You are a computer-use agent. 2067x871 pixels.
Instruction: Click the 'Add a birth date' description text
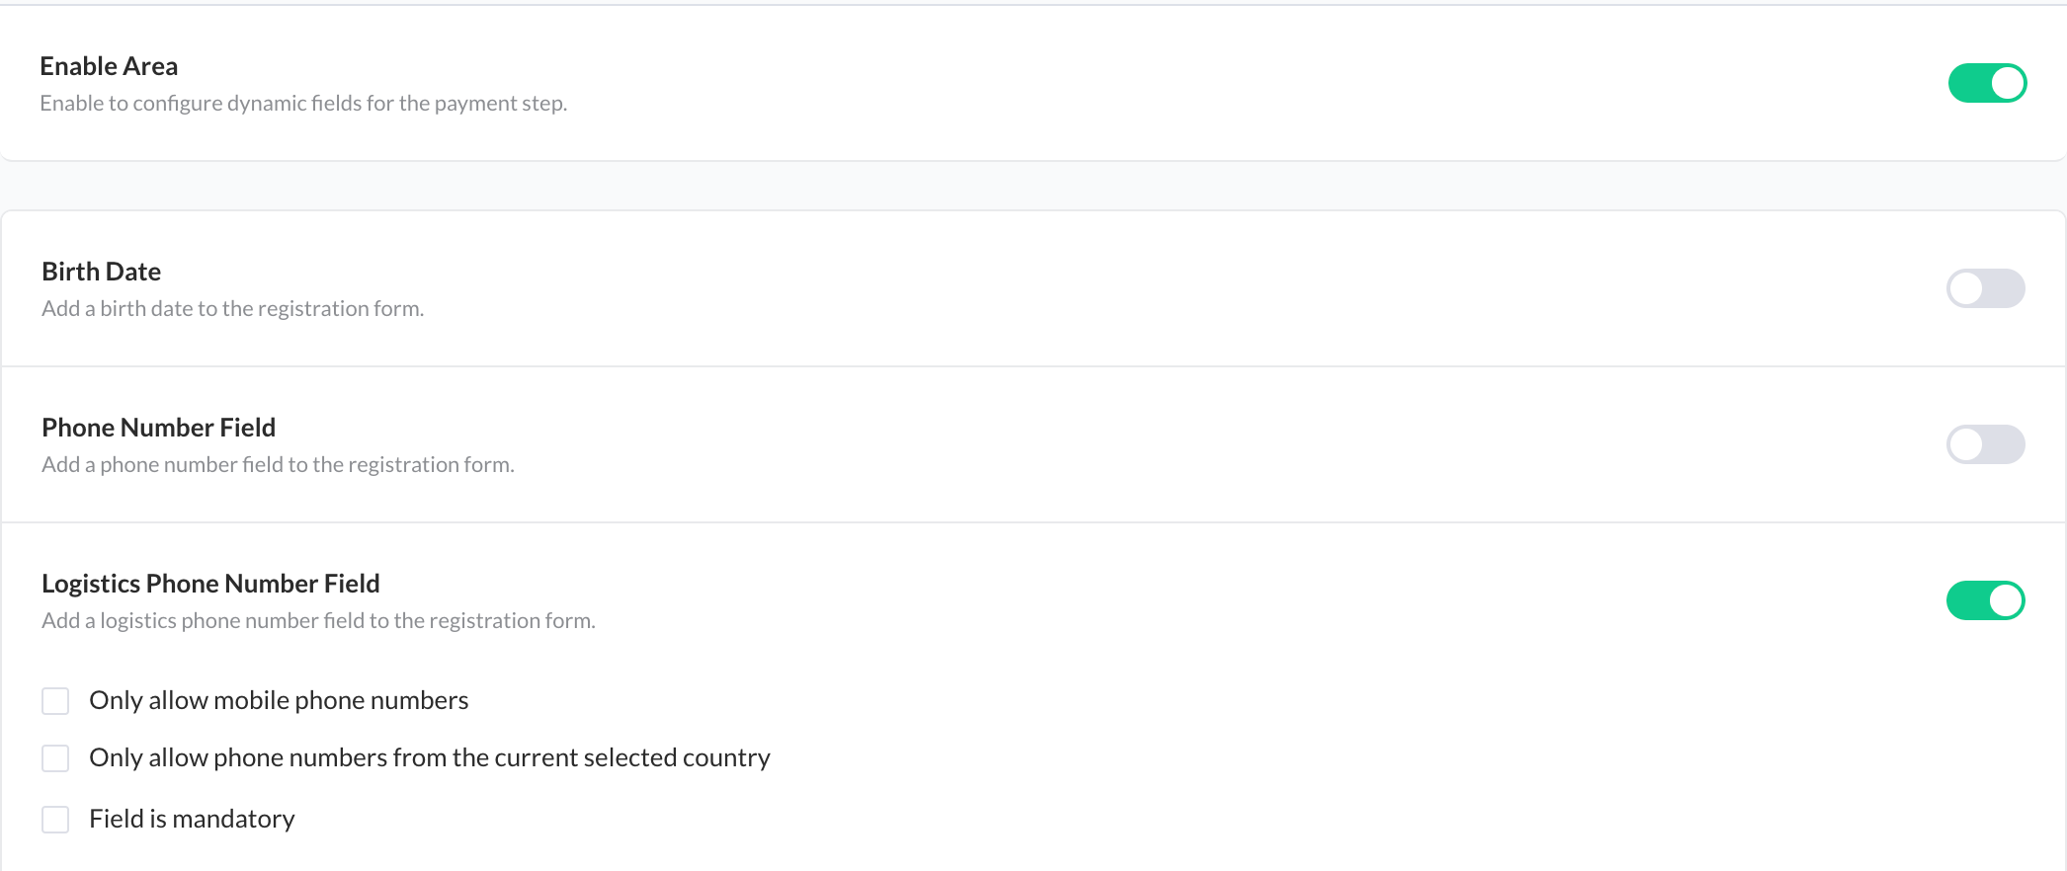click(232, 309)
